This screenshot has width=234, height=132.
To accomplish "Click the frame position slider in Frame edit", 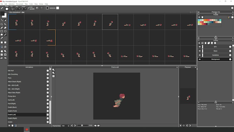I will [83, 125].
